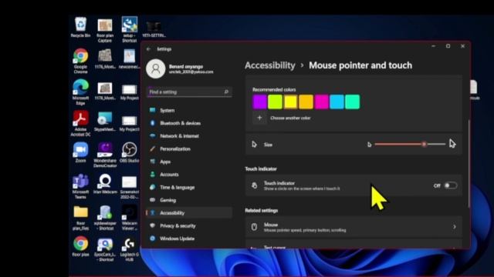Go to Time & language settings
This screenshot has width=494, height=277.
189,187
